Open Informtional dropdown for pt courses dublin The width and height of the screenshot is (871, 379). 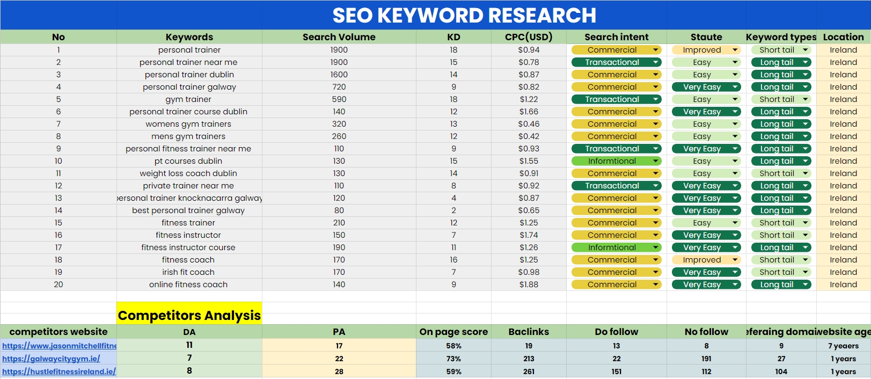655,161
